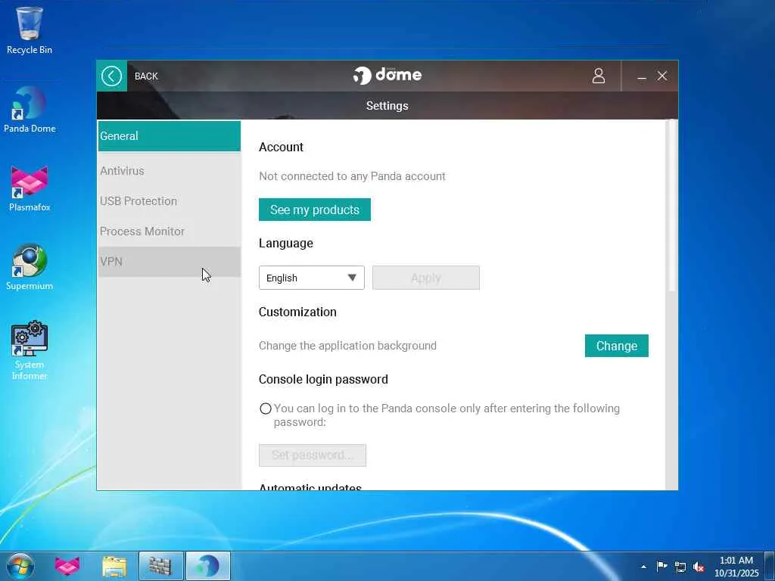Click the Settings title text
Screen dimensions: 775x581
pos(387,106)
